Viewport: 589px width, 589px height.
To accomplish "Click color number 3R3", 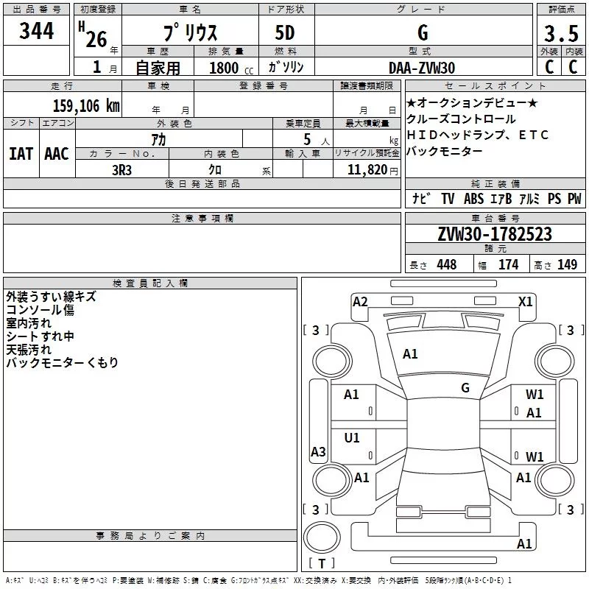I will pyautogui.click(x=122, y=170).
